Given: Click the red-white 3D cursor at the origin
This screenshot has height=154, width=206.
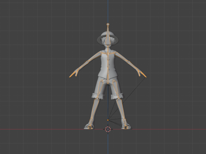Looking at the screenshot, I should click(108, 129).
